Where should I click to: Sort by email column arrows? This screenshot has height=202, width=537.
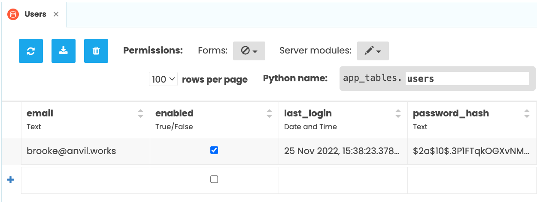(x=140, y=113)
